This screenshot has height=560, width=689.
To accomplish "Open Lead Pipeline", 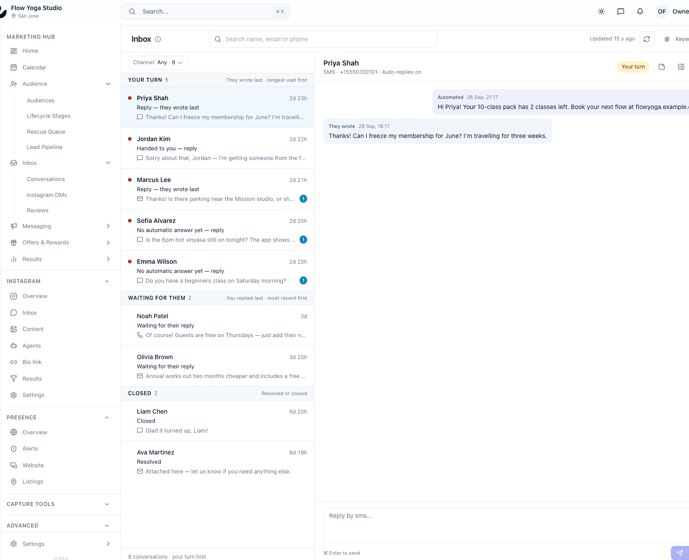I will [44, 147].
